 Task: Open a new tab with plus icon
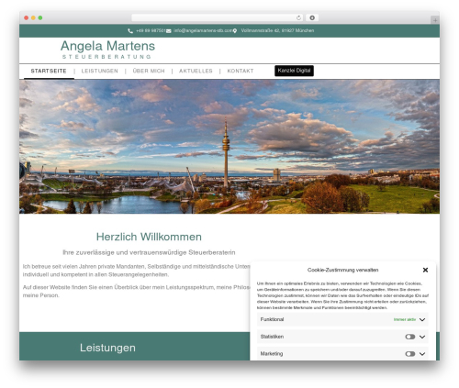[435, 20]
